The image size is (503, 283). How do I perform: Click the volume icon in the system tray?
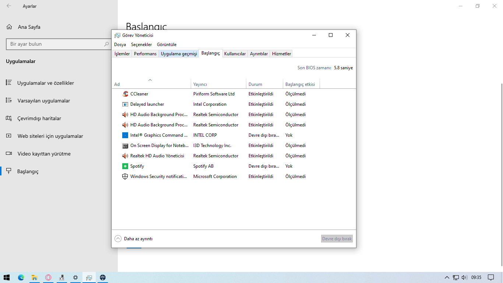464,277
